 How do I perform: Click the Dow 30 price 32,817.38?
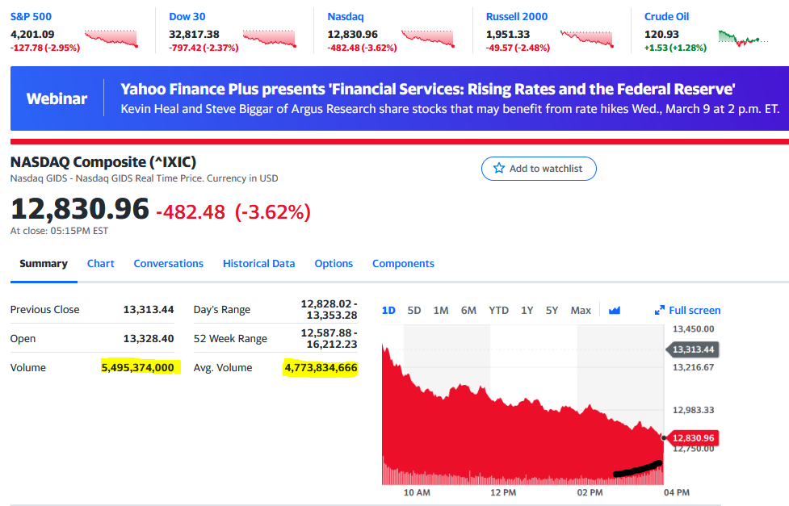click(195, 34)
